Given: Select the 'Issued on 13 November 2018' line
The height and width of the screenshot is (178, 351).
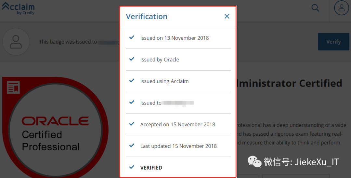Looking at the screenshot, I should pos(175,38).
